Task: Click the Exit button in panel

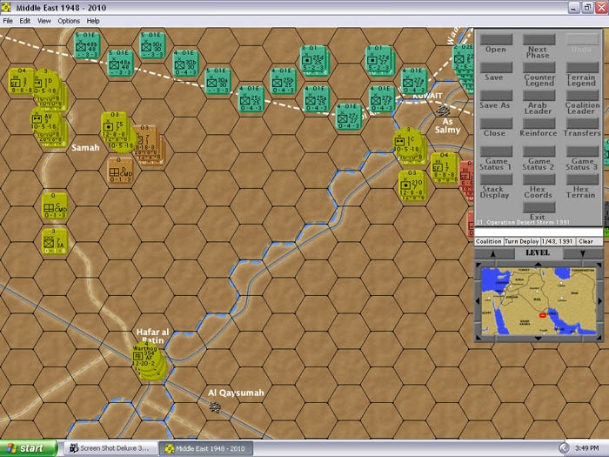Action: (x=539, y=207)
